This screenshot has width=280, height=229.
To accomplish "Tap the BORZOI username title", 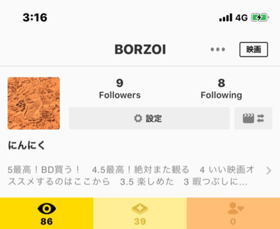I will point(140,49).
